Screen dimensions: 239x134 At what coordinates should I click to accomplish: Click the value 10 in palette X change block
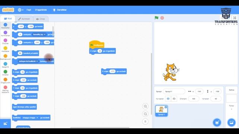(x=22, y=72)
